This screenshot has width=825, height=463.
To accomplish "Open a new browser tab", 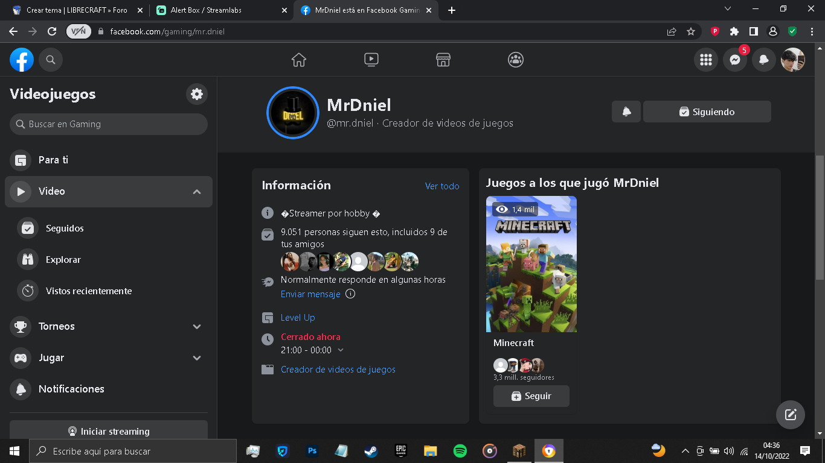I will [452, 10].
